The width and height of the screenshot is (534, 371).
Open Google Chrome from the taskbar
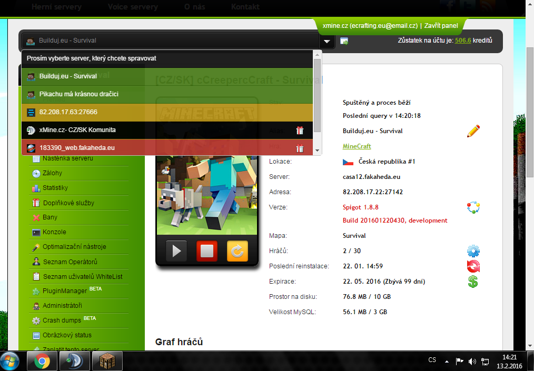(42, 361)
